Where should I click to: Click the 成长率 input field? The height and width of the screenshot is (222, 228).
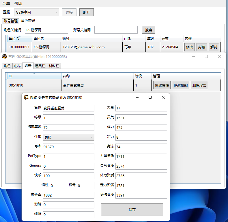pyautogui.click(x=68, y=195)
